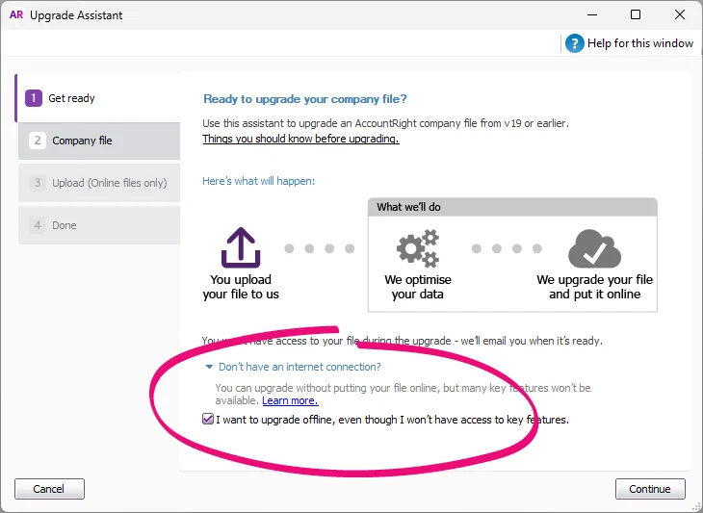Uncheck the upgrade offline checkbox

point(208,420)
